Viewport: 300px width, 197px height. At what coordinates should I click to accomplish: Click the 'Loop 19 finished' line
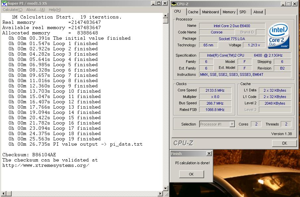click(54, 139)
